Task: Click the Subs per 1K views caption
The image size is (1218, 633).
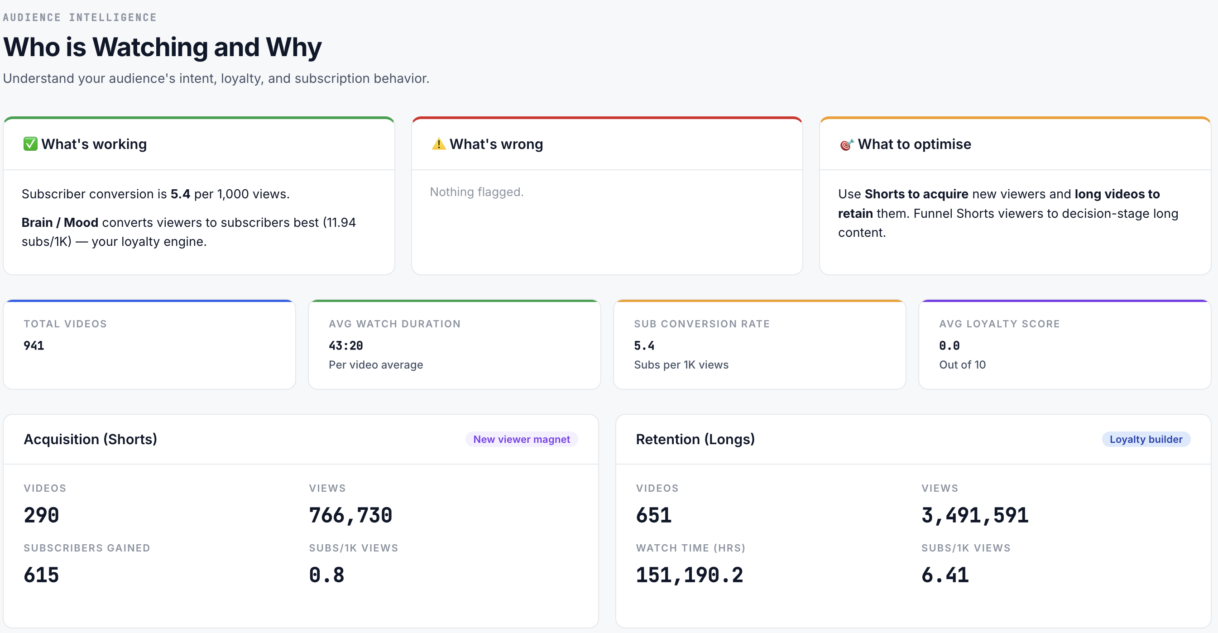Action: click(681, 364)
